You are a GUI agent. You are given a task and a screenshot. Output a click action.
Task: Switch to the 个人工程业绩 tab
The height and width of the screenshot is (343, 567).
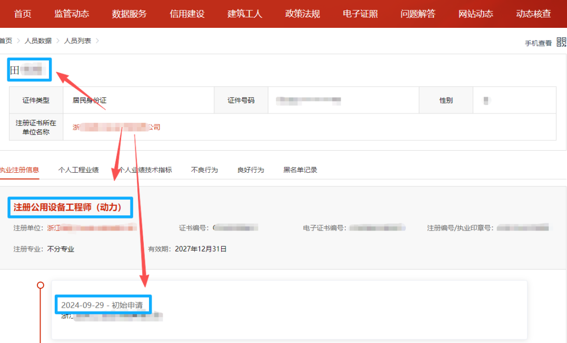click(78, 170)
